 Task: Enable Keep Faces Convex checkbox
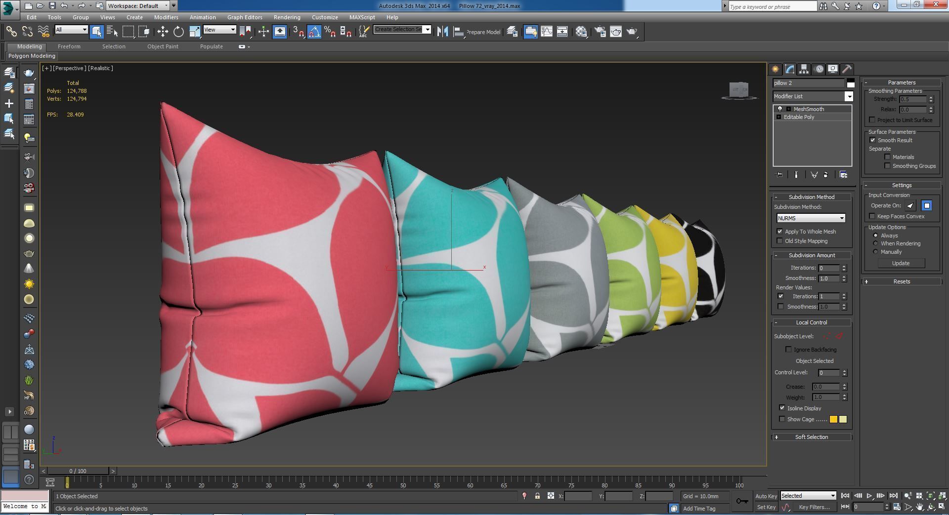point(872,216)
